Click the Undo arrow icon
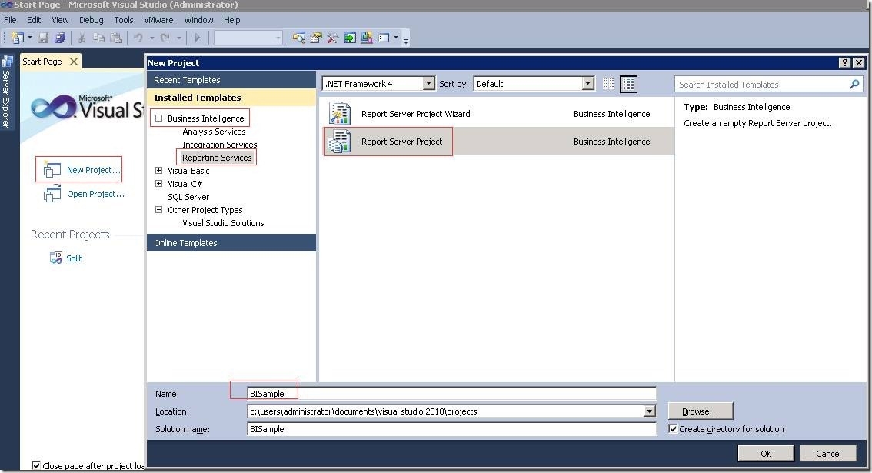The height and width of the screenshot is (473, 872). click(x=138, y=38)
